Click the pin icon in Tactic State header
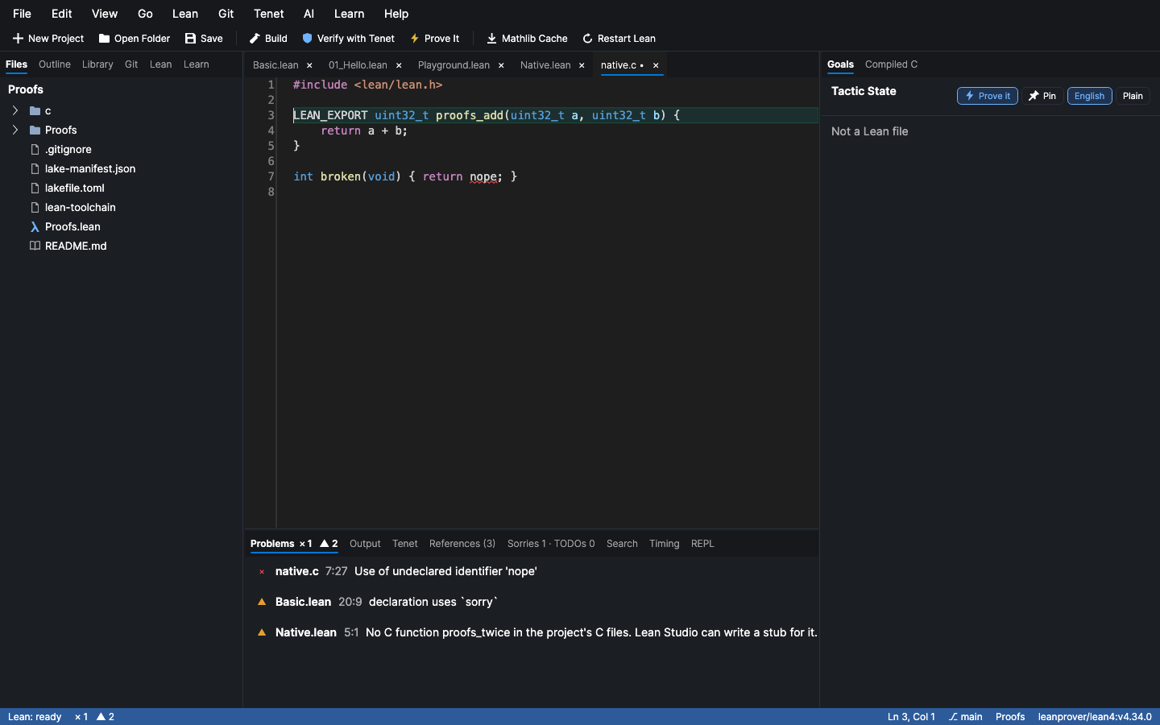 click(x=1034, y=96)
